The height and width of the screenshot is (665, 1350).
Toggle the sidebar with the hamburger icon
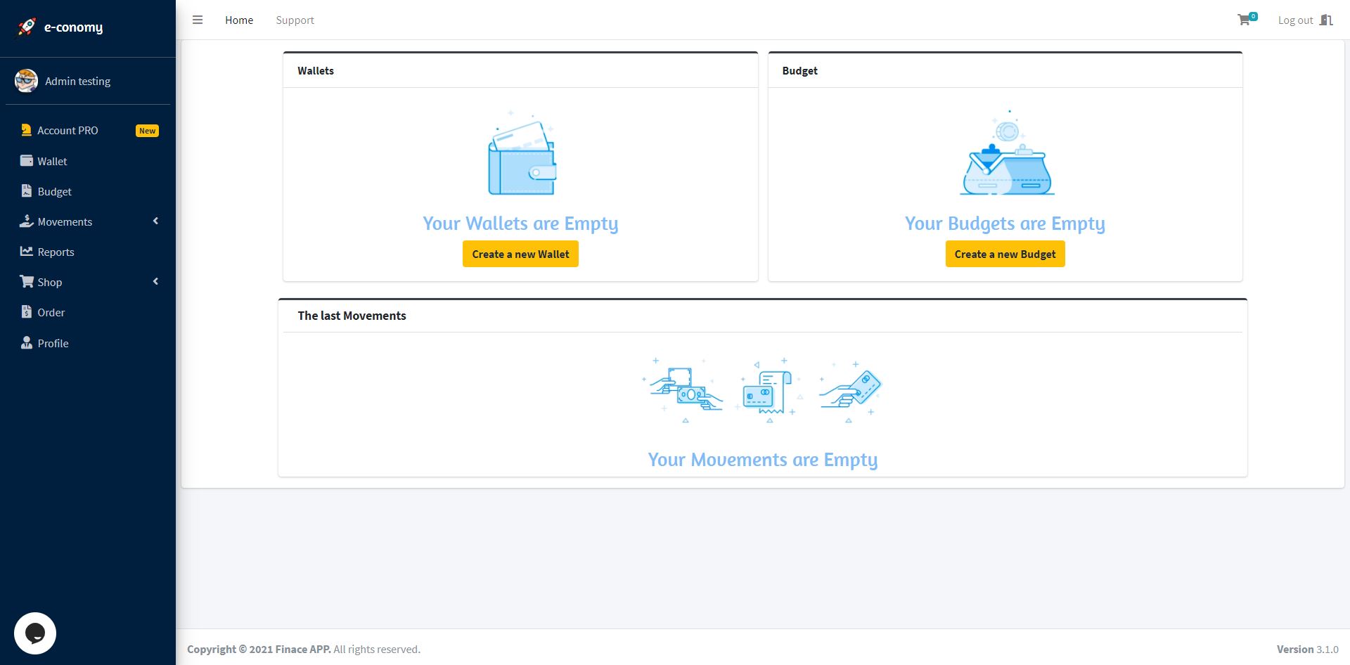coord(198,20)
